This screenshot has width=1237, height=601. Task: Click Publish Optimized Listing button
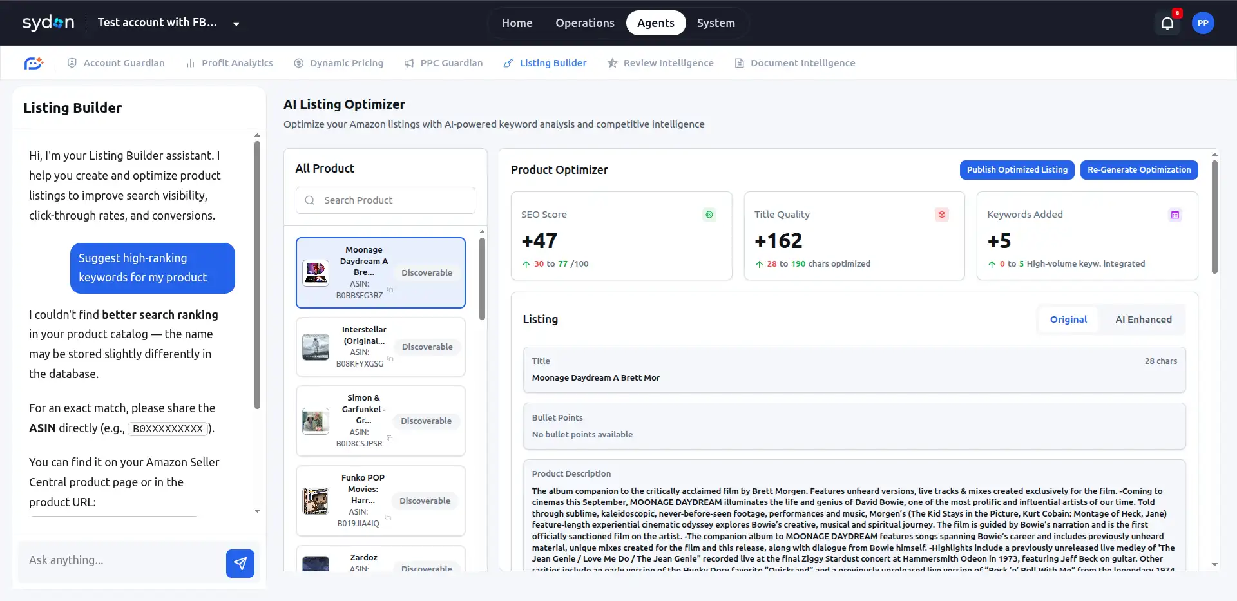coord(1017,170)
